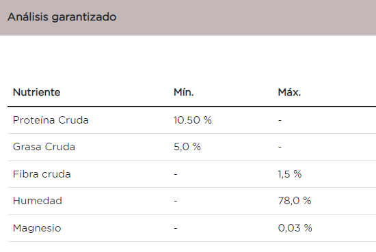Click the 0,03 % maximum value
This screenshot has width=376, height=252.
295,228
